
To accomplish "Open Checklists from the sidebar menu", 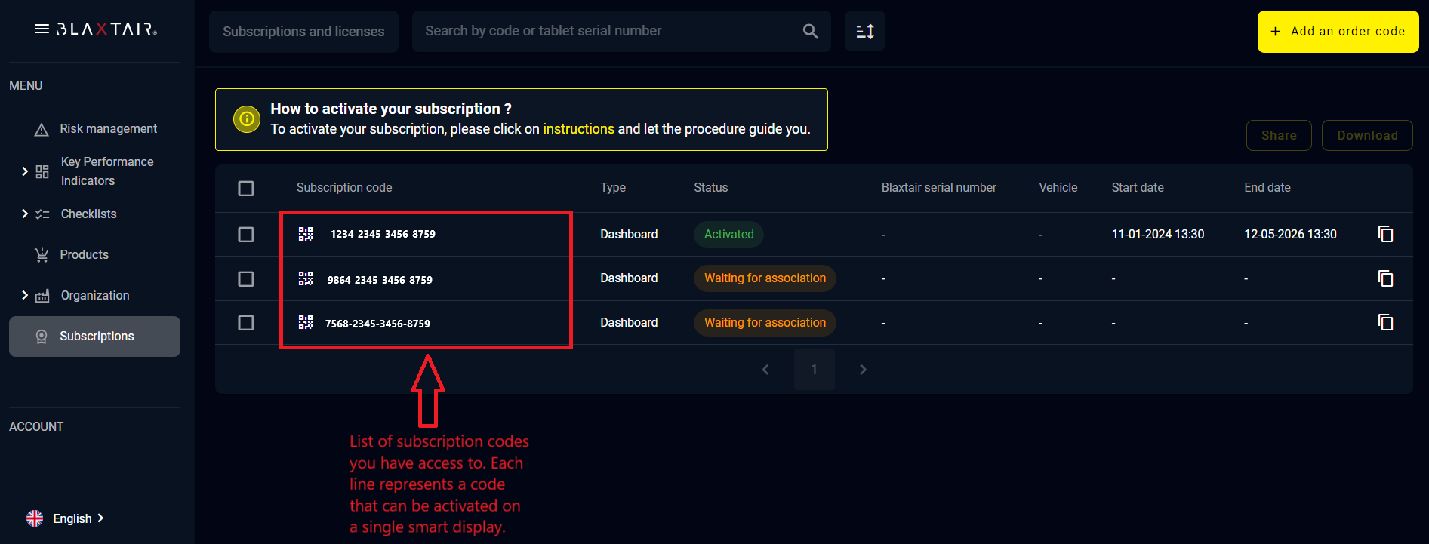I will 88,214.
